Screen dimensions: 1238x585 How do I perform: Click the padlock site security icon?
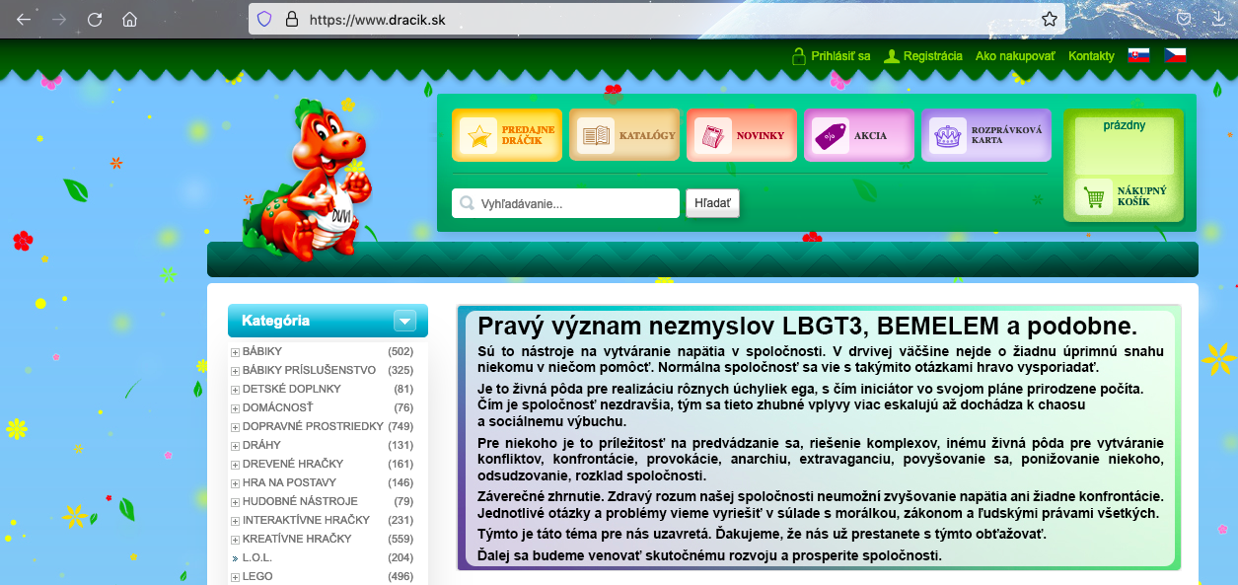291,19
